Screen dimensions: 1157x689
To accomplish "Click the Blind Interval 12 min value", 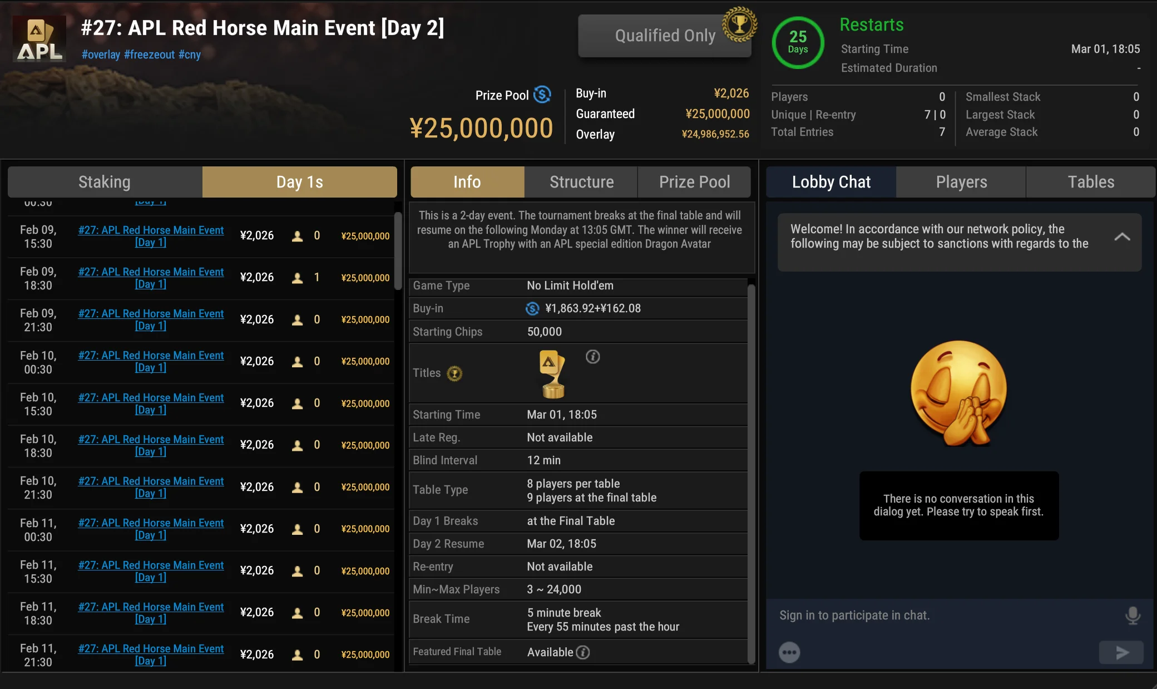I will pyautogui.click(x=544, y=460).
